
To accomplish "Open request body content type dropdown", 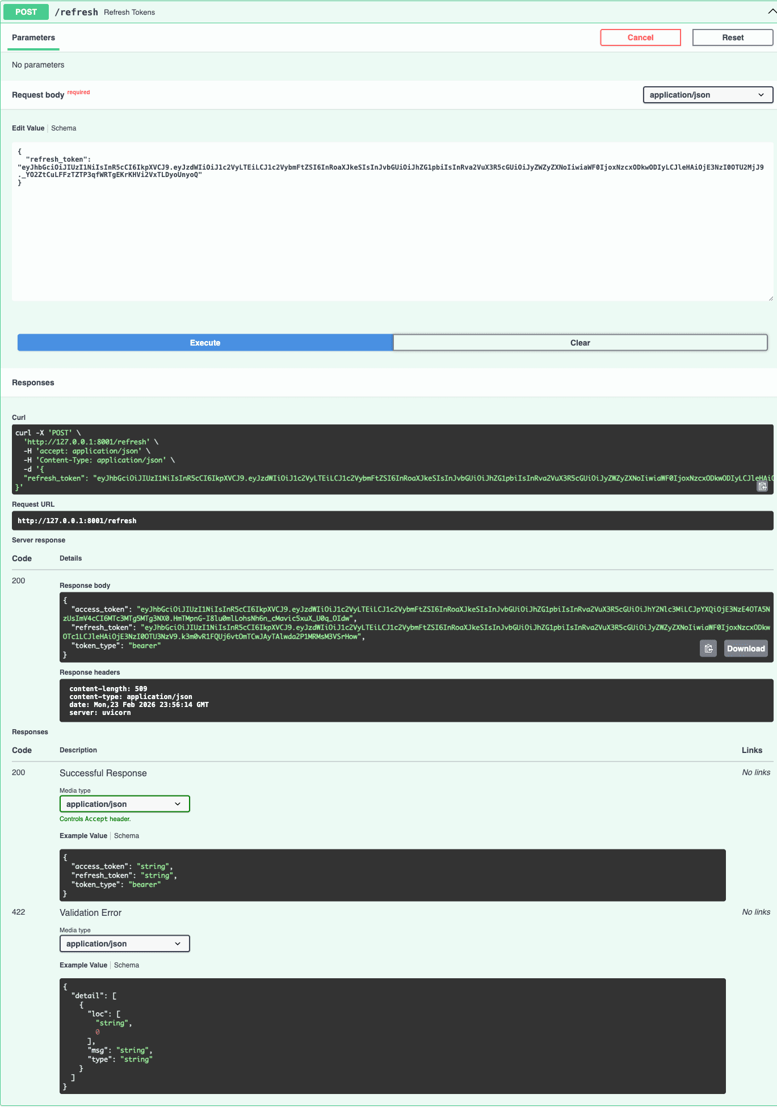I will (x=708, y=95).
